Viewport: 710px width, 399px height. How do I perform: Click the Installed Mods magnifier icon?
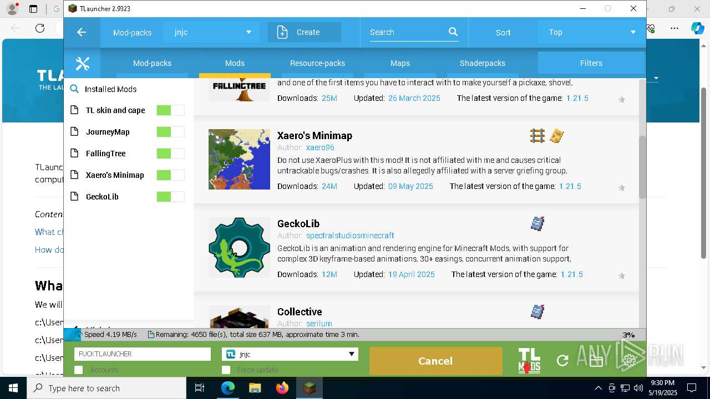coord(74,89)
